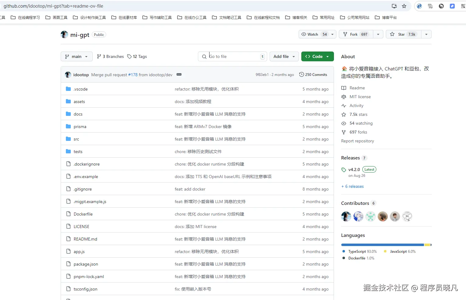
Task: Click the prisma folder icon
Action: point(68,127)
